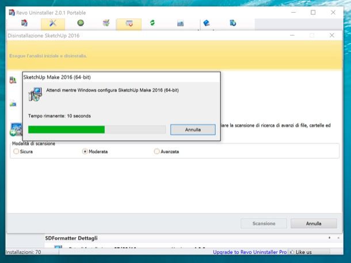Click the first Revo toolbar icon
This screenshot has width=351, height=263.
coord(24,24)
